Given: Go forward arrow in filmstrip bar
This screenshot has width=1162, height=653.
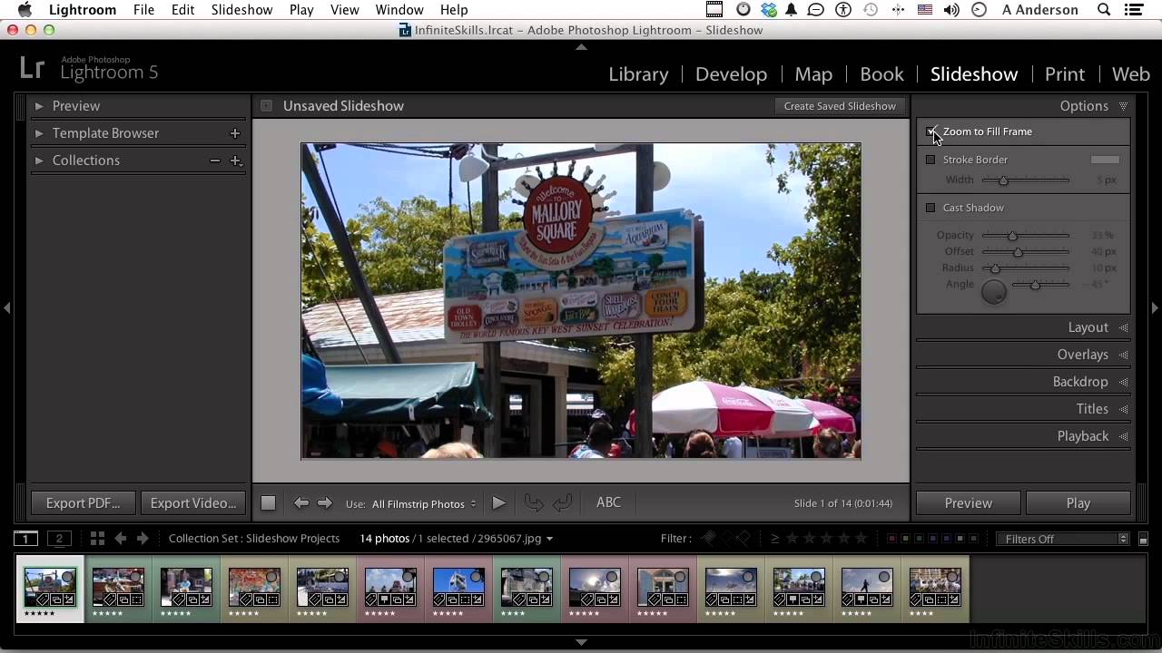Looking at the screenshot, I should tap(142, 539).
